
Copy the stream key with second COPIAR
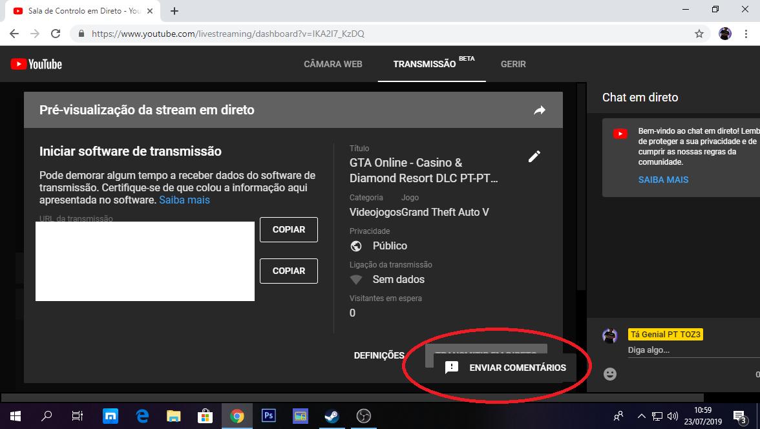click(289, 271)
